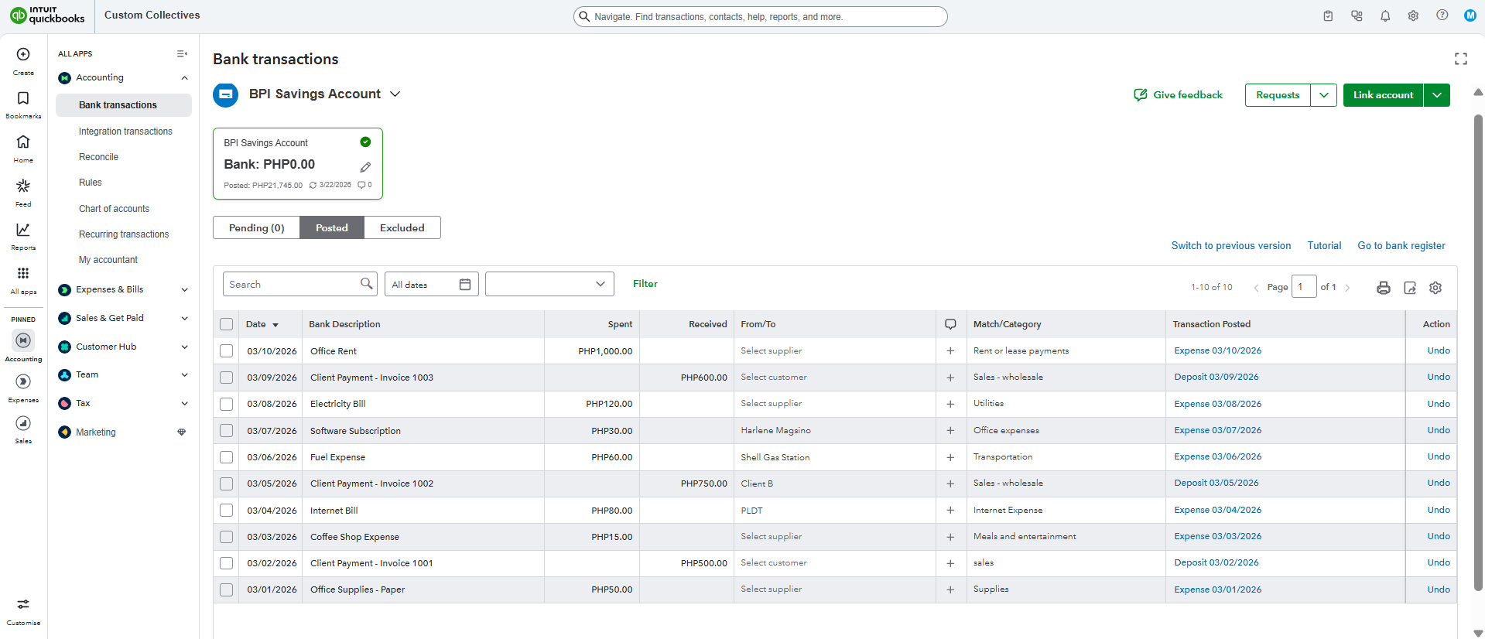This screenshot has width=1485, height=639.
Task: Sort table by Date column
Action: tap(262, 324)
